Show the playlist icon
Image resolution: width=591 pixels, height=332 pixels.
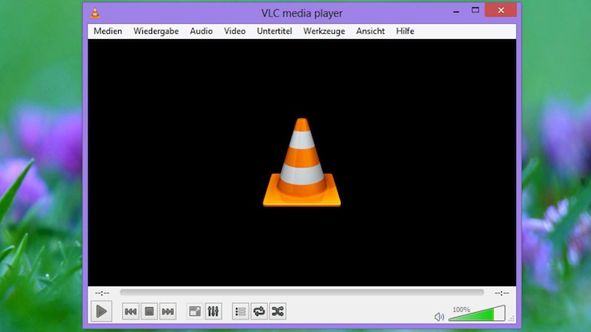coord(240,311)
